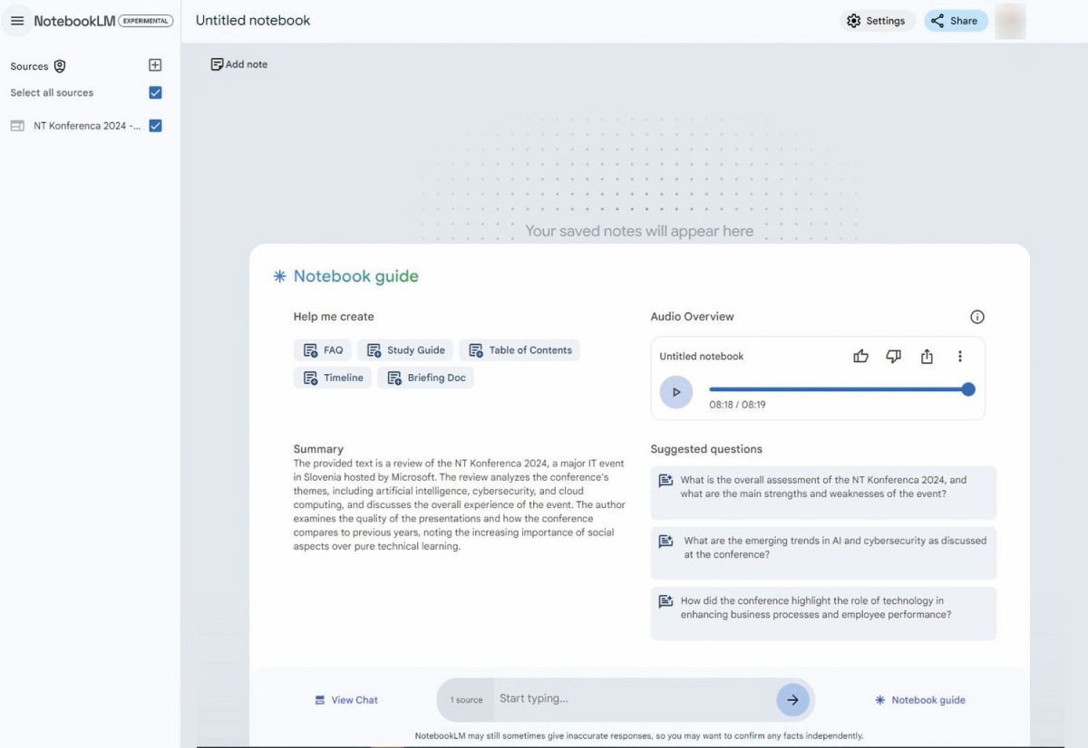1088x748 pixels.
Task: Click the Suggested questions heading
Action: coord(706,449)
